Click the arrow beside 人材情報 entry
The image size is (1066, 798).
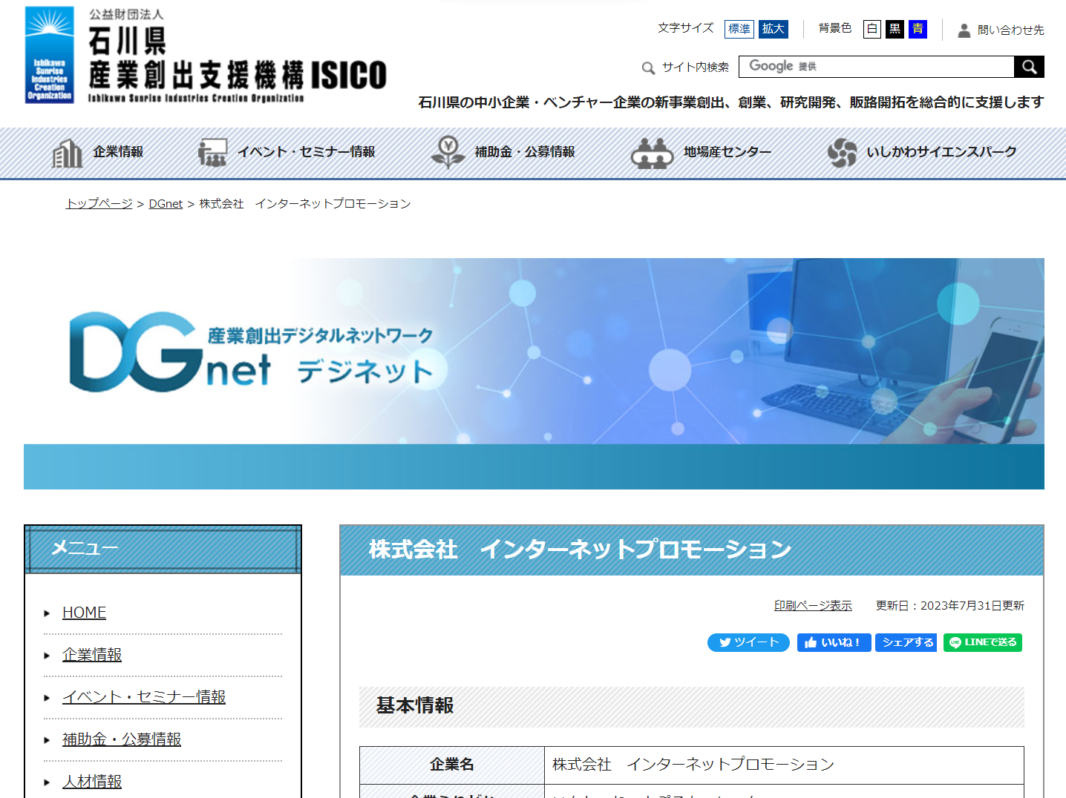click(x=46, y=782)
